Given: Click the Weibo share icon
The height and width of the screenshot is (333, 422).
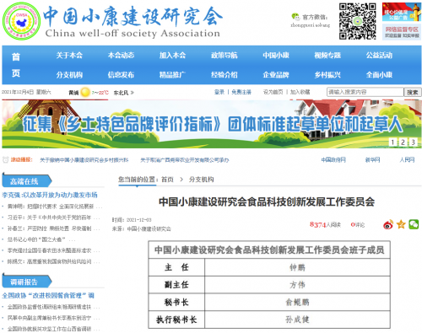Looking at the screenshot, I should tap(388, 224).
